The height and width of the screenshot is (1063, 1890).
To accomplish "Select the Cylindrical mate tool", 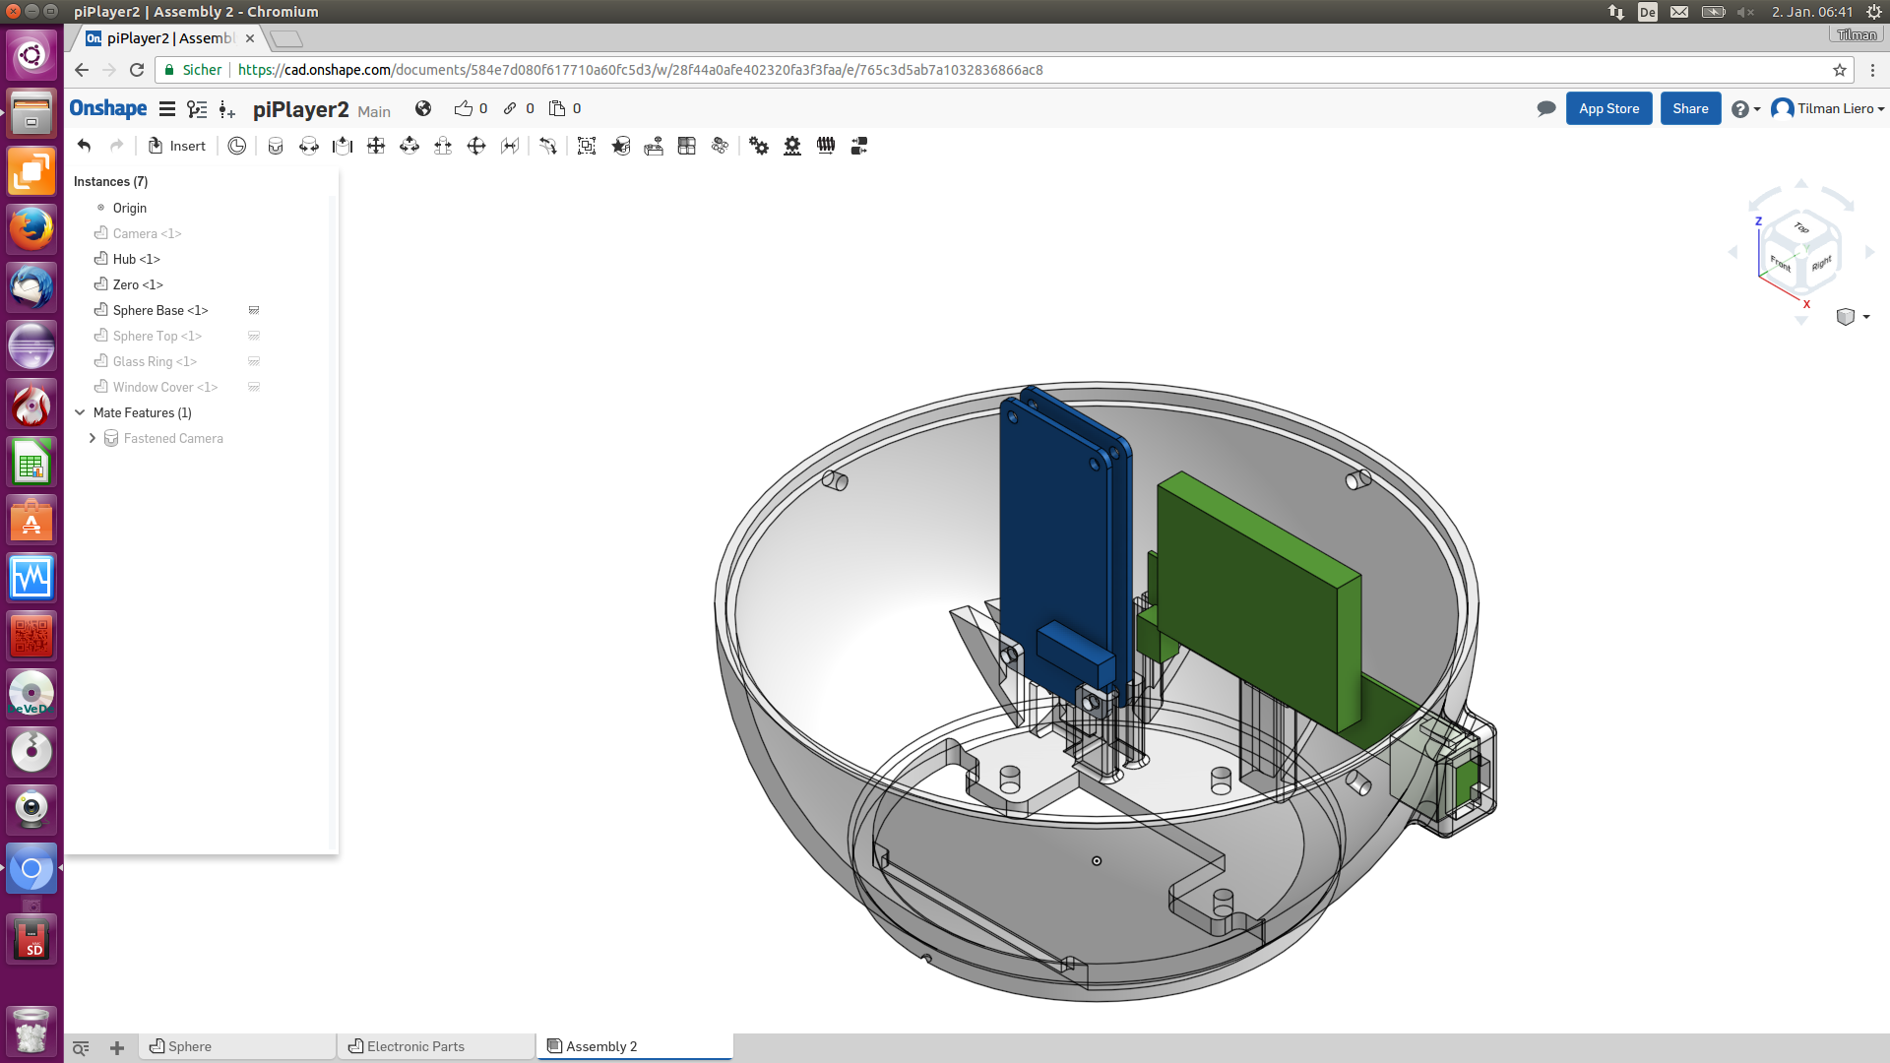I will click(409, 146).
